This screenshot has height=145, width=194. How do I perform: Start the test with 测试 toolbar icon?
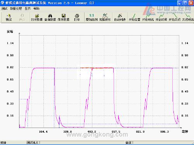(9, 17)
